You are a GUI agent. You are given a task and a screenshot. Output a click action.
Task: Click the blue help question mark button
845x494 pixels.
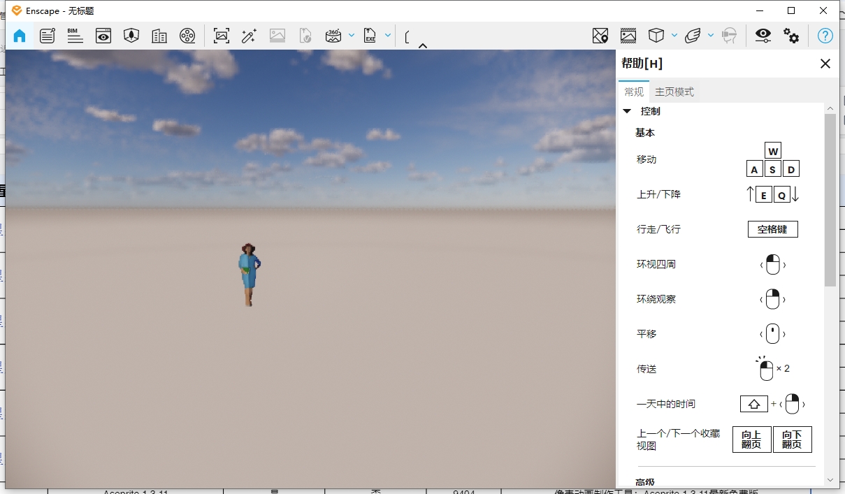[x=825, y=36]
